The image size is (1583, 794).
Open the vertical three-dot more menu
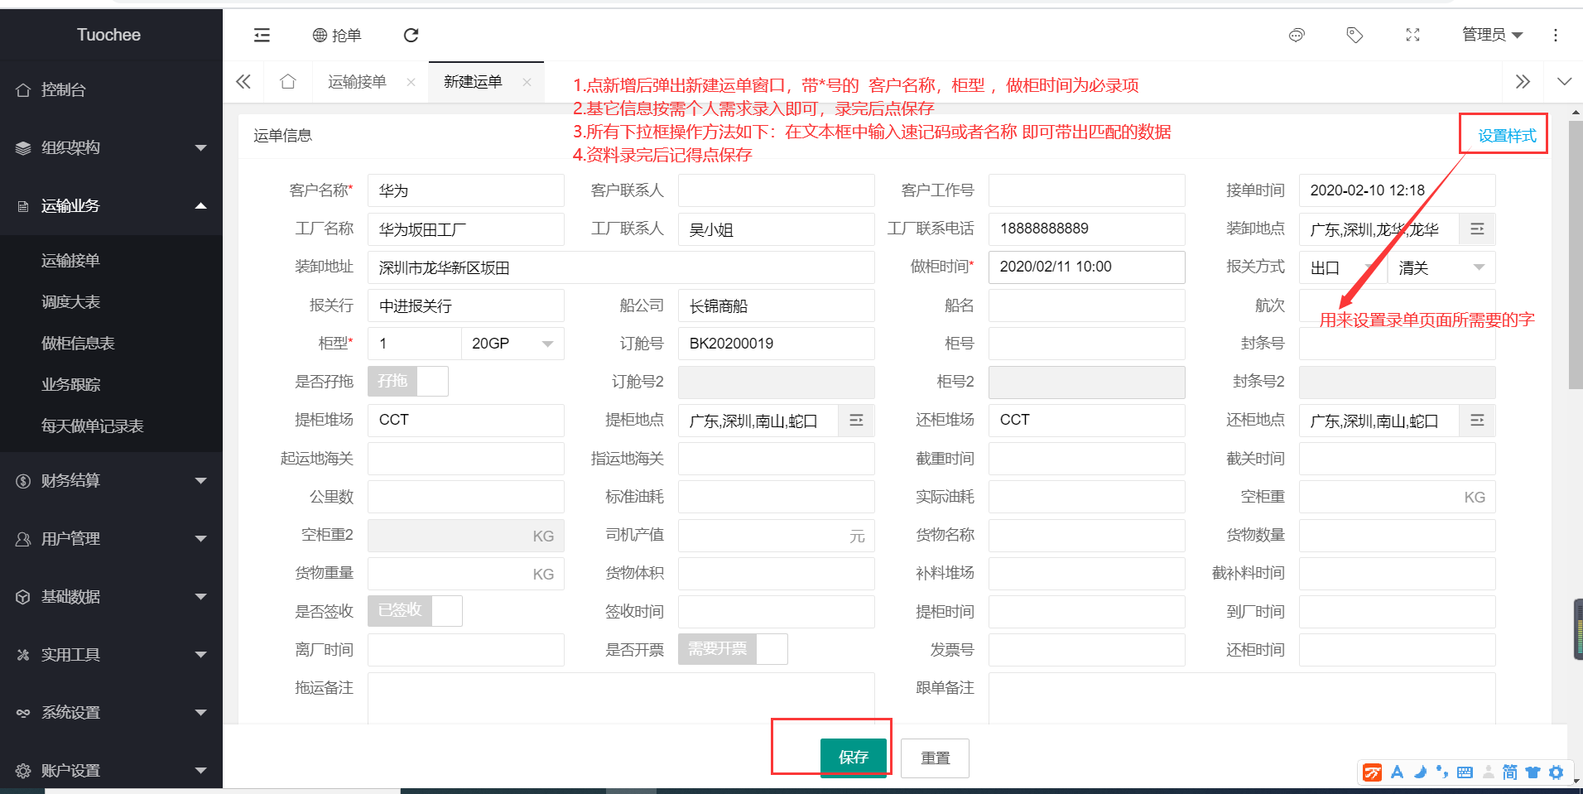tap(1555, 35)
